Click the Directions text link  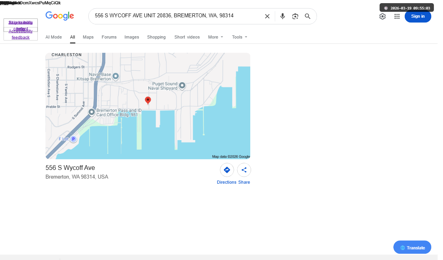coord(227,182)
